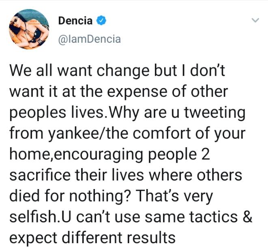Expand the tweet options chevron menu

click(x=255, y=20)
